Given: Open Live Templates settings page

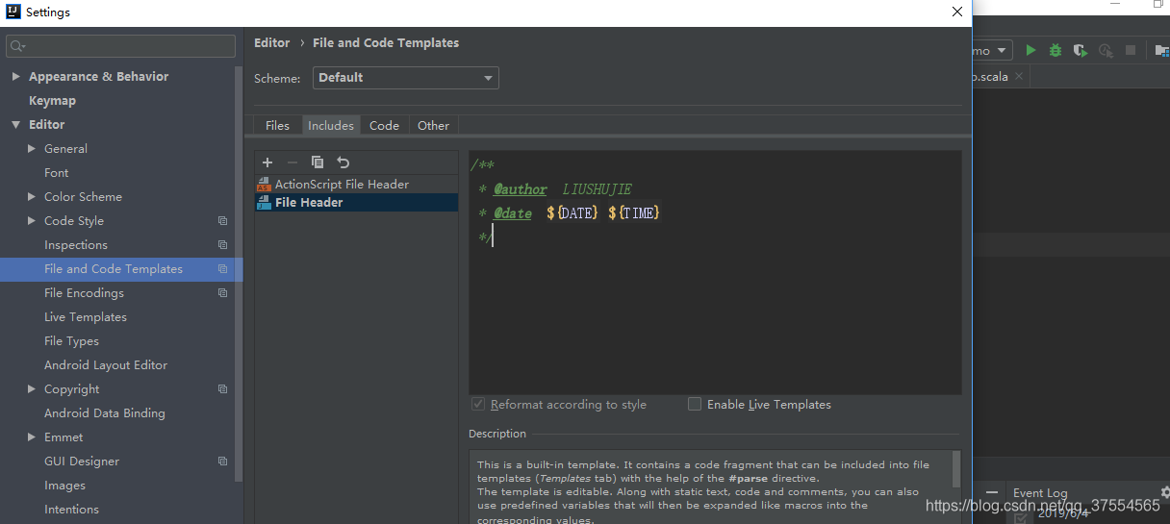Looking at the screenshot, I should 86,316.
